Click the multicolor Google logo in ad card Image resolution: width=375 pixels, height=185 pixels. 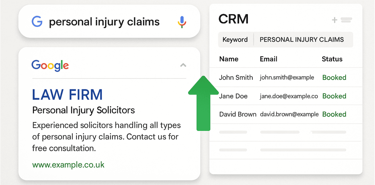tap(50, 65)
